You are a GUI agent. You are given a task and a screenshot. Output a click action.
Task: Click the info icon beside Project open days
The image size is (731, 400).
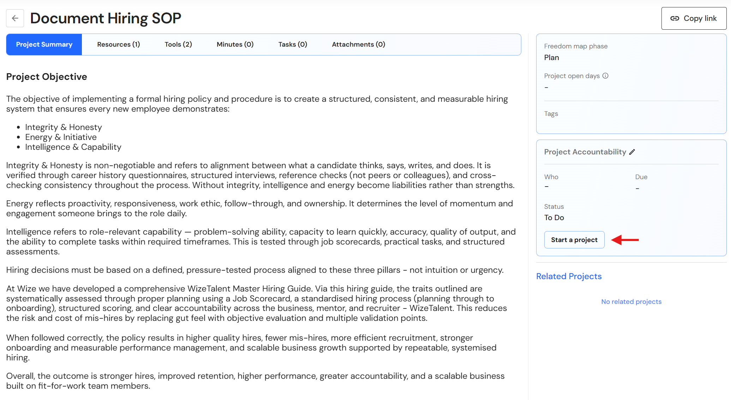[x=605, y=76]
